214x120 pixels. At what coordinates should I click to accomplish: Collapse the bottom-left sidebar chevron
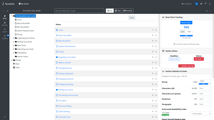tap(5, 117)
